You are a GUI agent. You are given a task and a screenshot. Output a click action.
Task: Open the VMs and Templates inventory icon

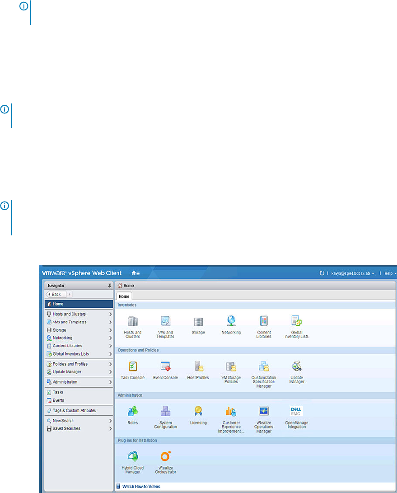pyautogui.click(x=165, y=321)
